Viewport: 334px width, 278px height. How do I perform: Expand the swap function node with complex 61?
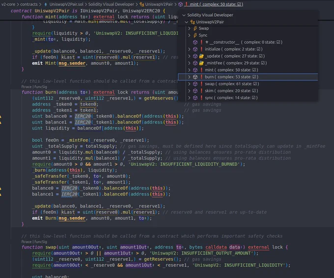(x=189, y=84)
